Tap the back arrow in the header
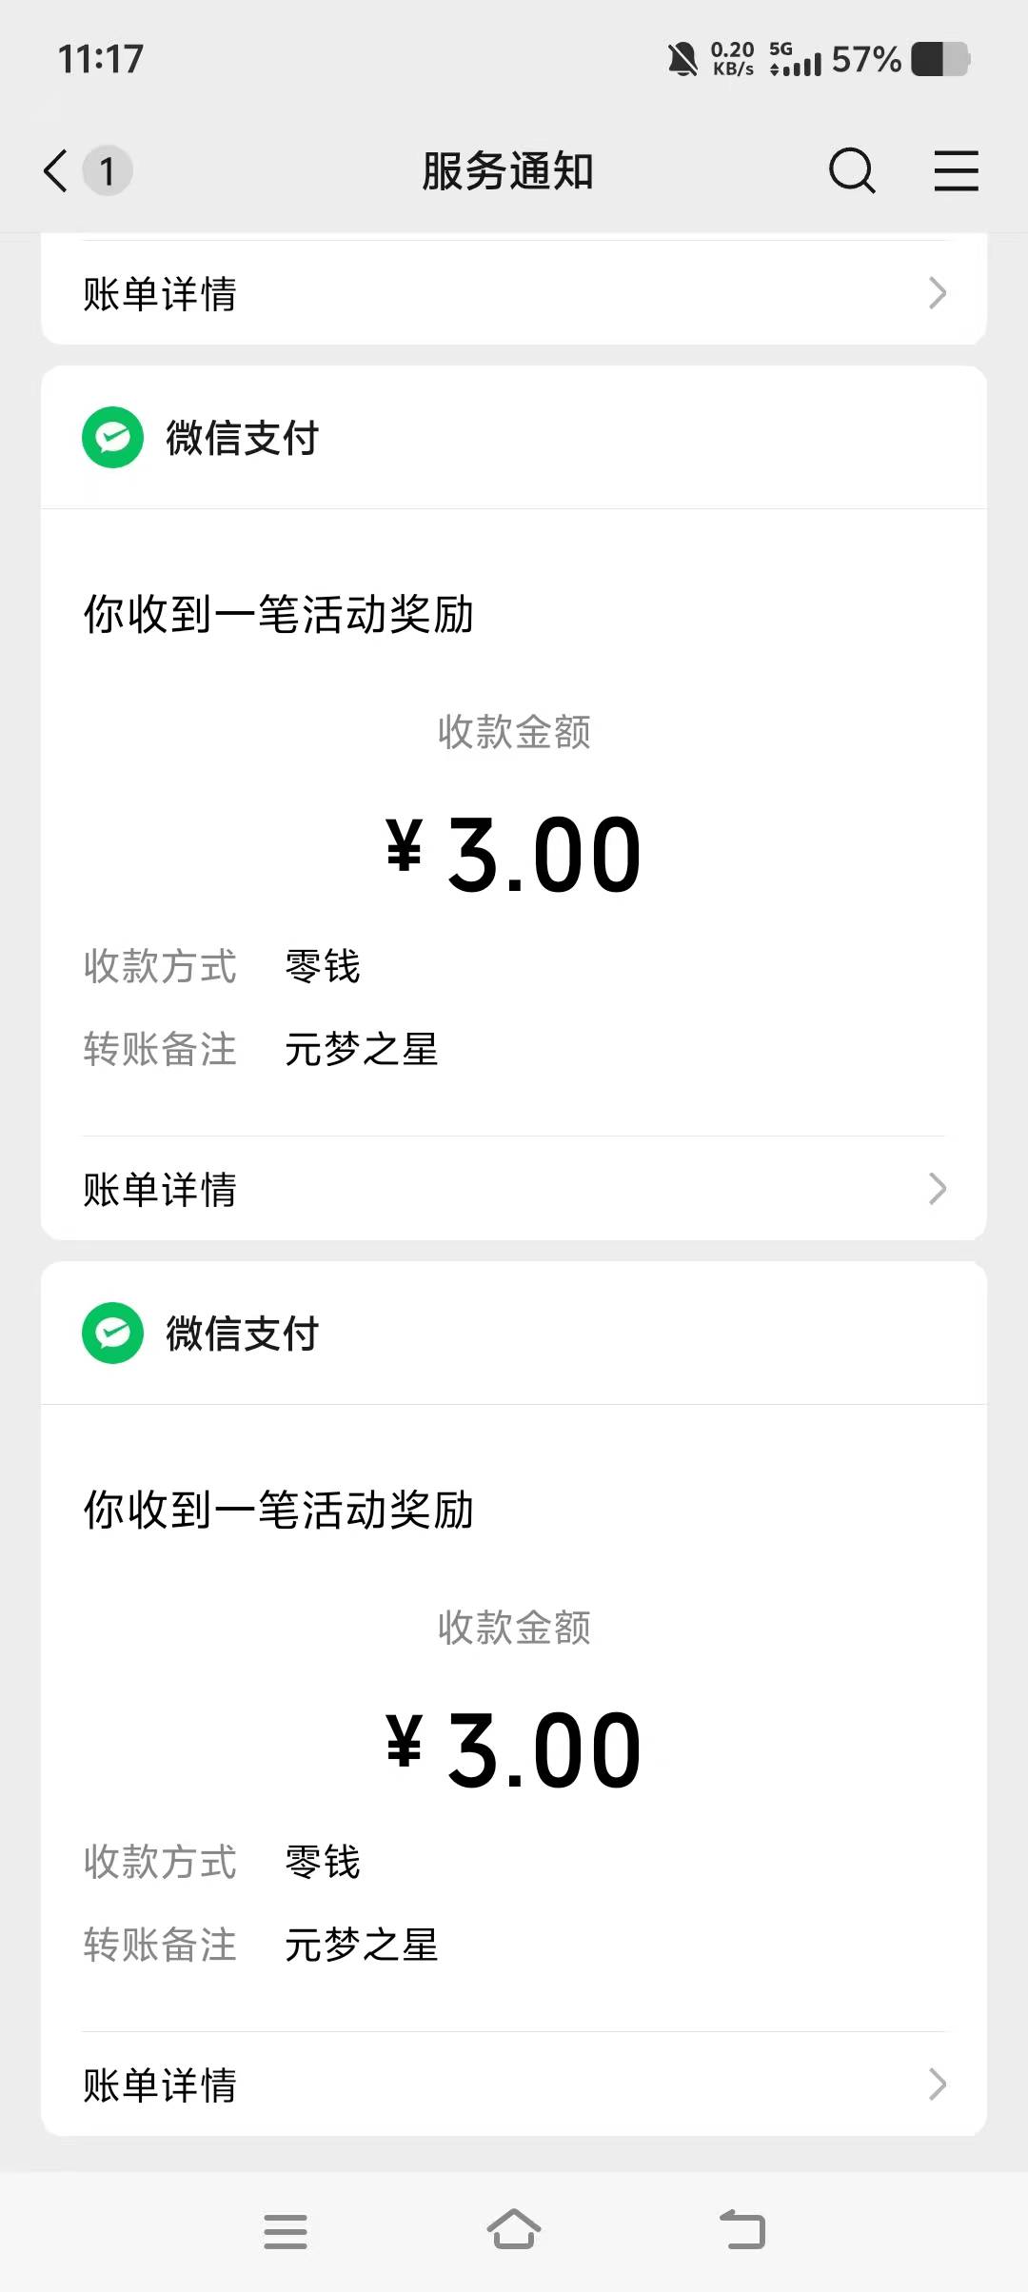Screen dimensions: 1028x2292 (57, 171)
